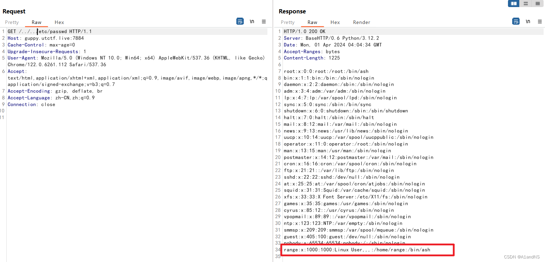
Task: Click Connection: close header line
Action: (31, 104)
